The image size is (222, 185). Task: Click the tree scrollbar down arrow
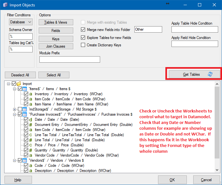pos(217,170)
